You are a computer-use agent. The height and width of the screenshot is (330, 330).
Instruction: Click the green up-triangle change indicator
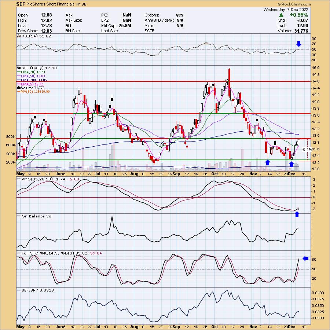[281, 15]
